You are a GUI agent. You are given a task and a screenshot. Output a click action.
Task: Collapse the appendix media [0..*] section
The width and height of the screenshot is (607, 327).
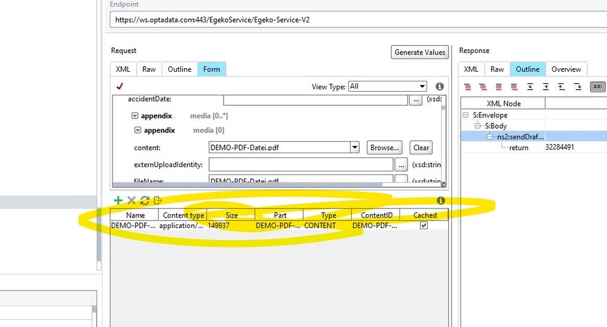point(135,115)
